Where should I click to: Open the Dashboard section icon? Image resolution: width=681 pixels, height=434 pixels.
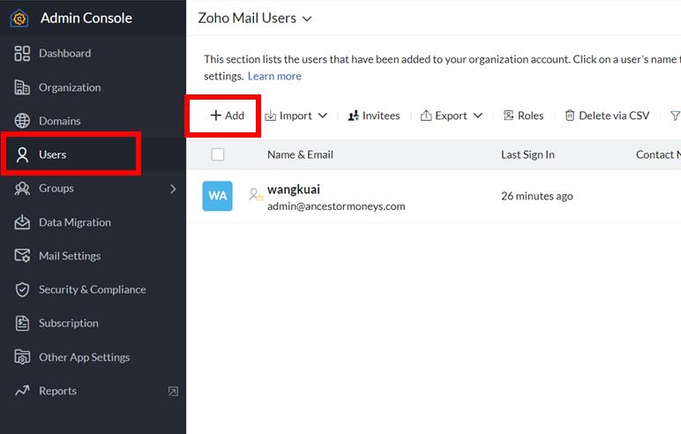23,54
